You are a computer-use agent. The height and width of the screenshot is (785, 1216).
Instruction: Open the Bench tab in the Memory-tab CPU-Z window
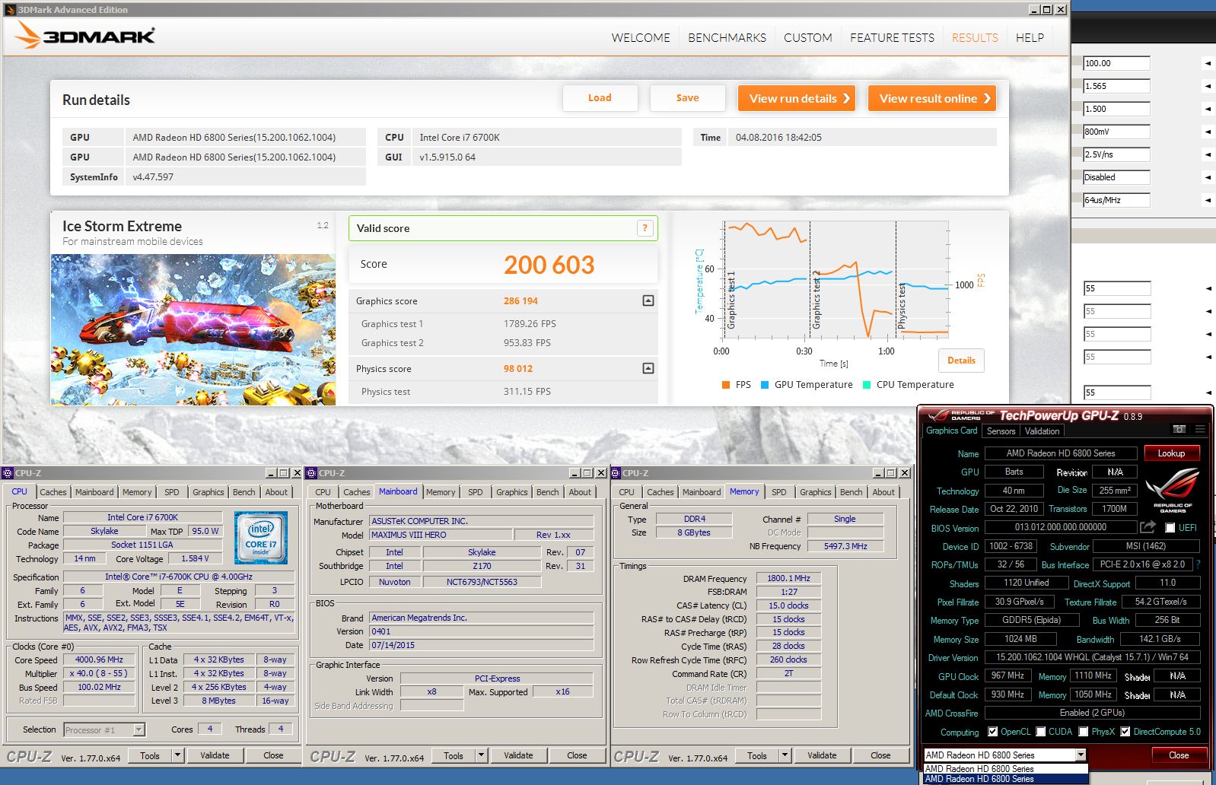(851, 492)
